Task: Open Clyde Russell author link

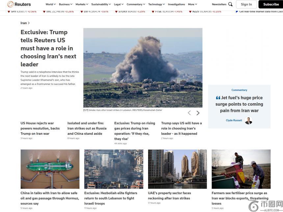Action: [234, 120]
